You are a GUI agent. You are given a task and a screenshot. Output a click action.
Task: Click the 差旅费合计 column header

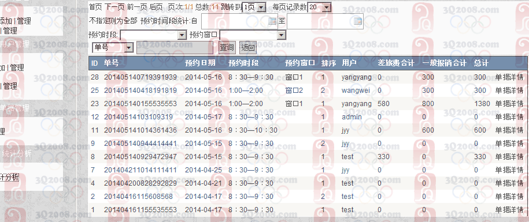pos(396,63)
